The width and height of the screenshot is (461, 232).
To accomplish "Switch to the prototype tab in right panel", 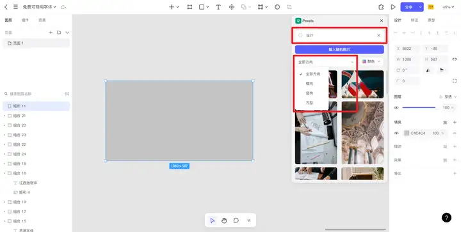I will coord(432,20).
